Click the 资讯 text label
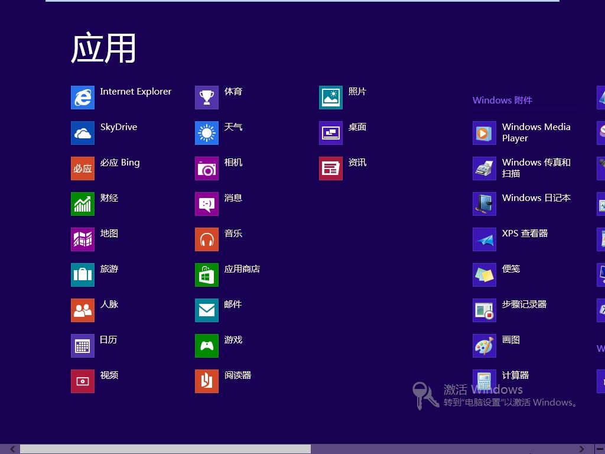The height and width of the screenshot is (454, 605). 357,162
